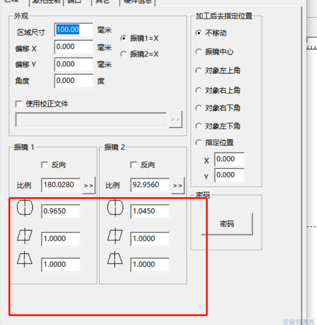Click the 偏移 X input field
Screen dimensions: 317x325
tap(74, 47)
